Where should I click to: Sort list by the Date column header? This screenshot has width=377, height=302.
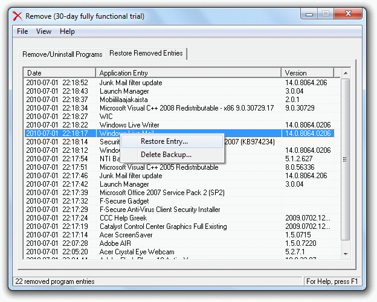[59, 73]
